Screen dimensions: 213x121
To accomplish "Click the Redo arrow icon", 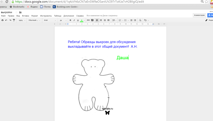I will [10, 20].
